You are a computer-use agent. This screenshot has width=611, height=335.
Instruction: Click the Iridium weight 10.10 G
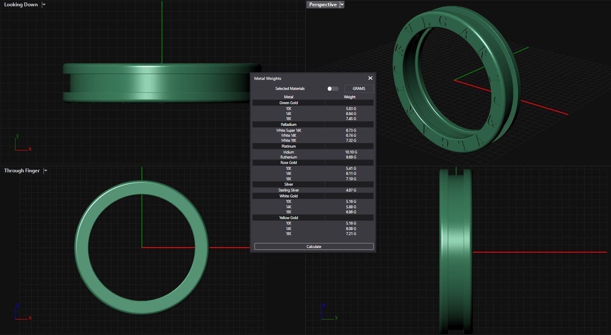(x=351, y=152)
